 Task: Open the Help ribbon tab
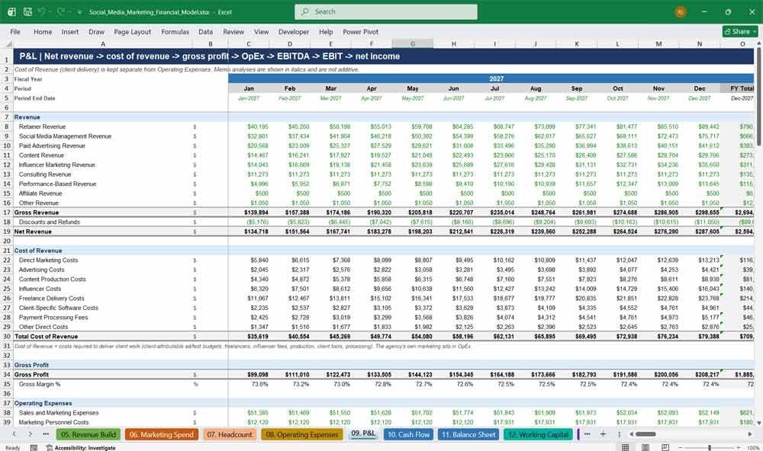pyautogui.click(x=326, y=31)
